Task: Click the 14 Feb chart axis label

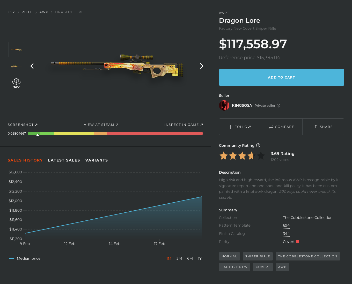Action: (115, 244)
